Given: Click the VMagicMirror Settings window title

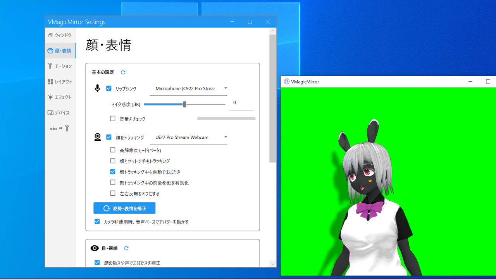Looking at the screenshot, I should [77, 22].
